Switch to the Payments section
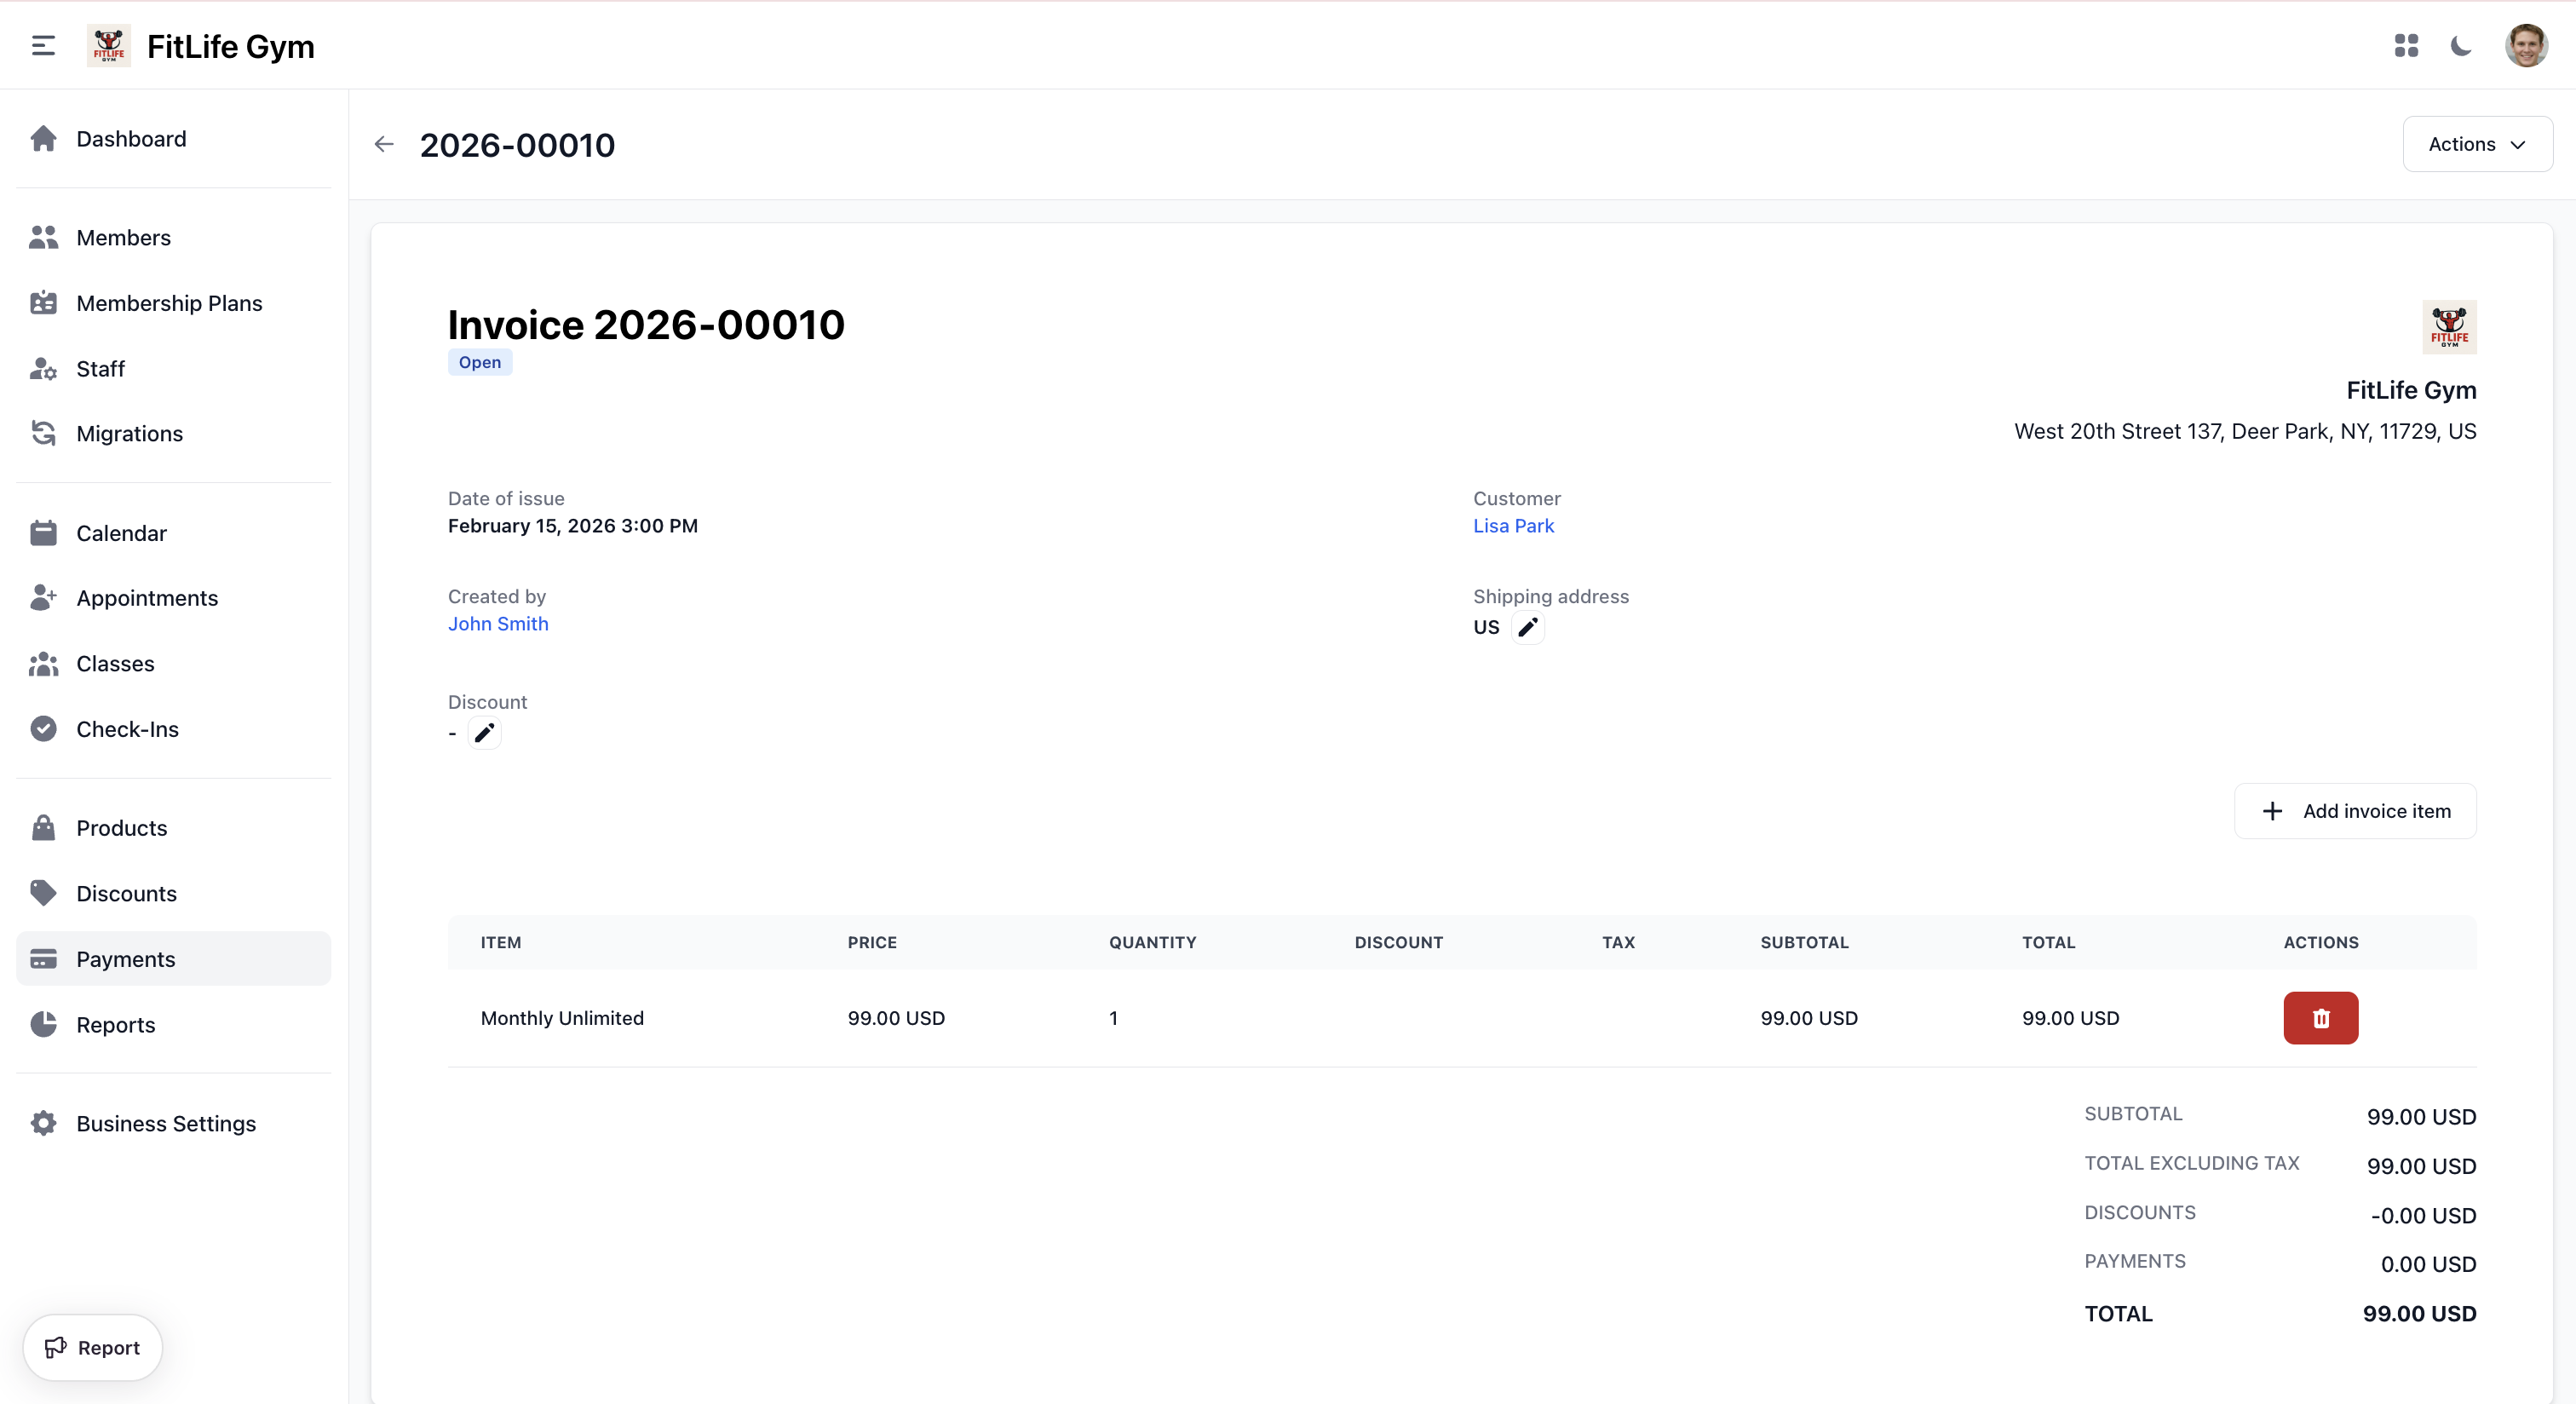This screenshot has width=2576, height=1404. click(127, 958)
